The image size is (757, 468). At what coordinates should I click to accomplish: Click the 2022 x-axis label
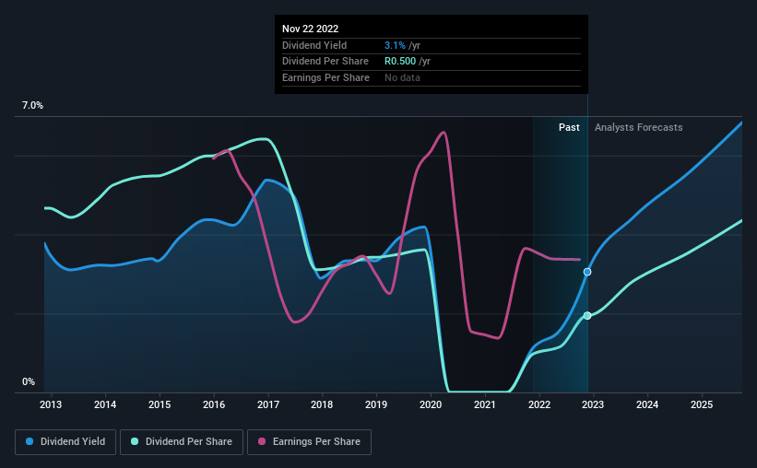539,404
